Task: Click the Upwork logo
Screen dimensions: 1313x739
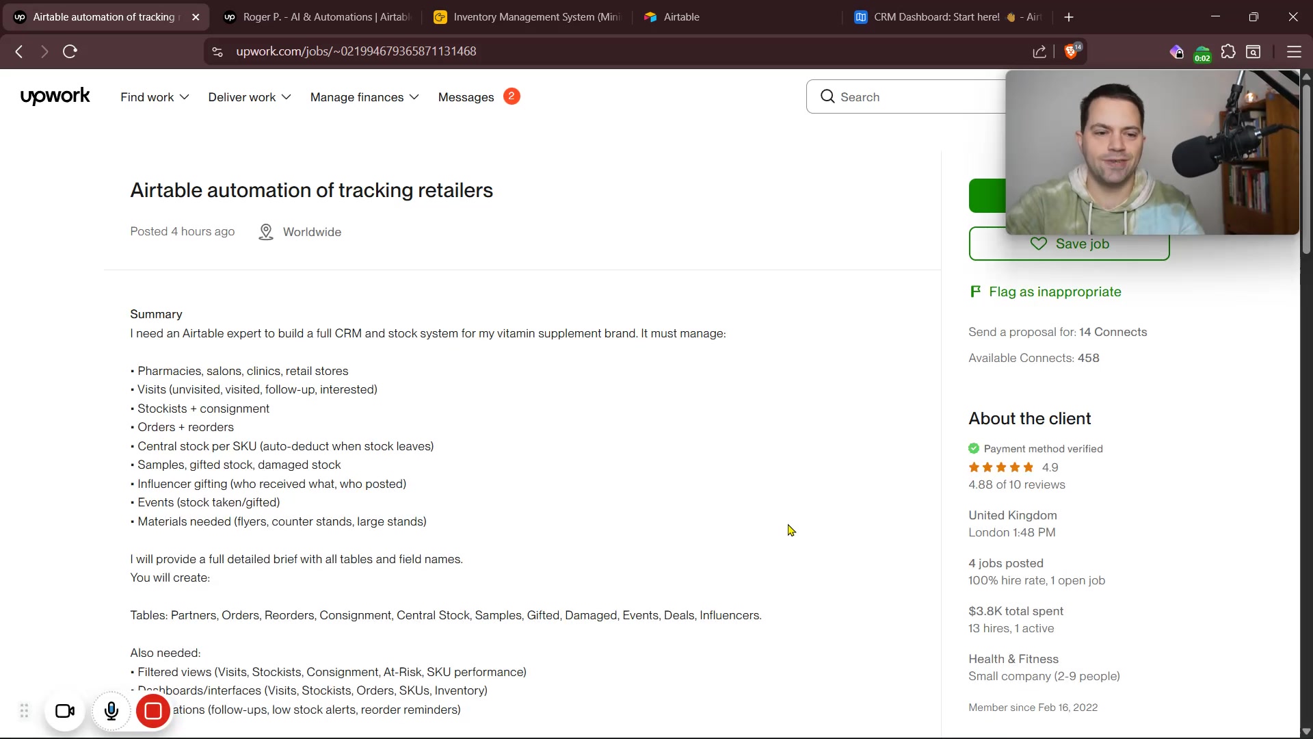Action: pyautogui.click(x=55, y=96)
